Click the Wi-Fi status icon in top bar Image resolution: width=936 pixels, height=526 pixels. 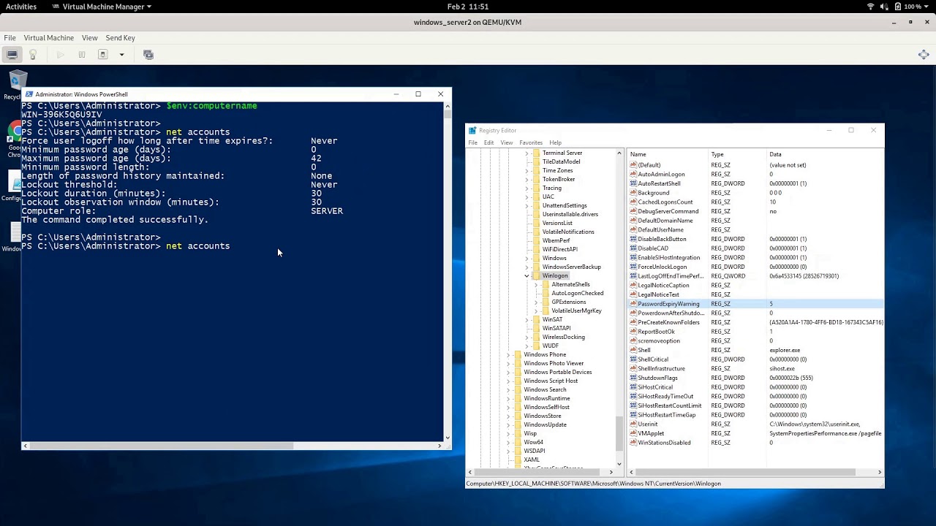point(871,7)
